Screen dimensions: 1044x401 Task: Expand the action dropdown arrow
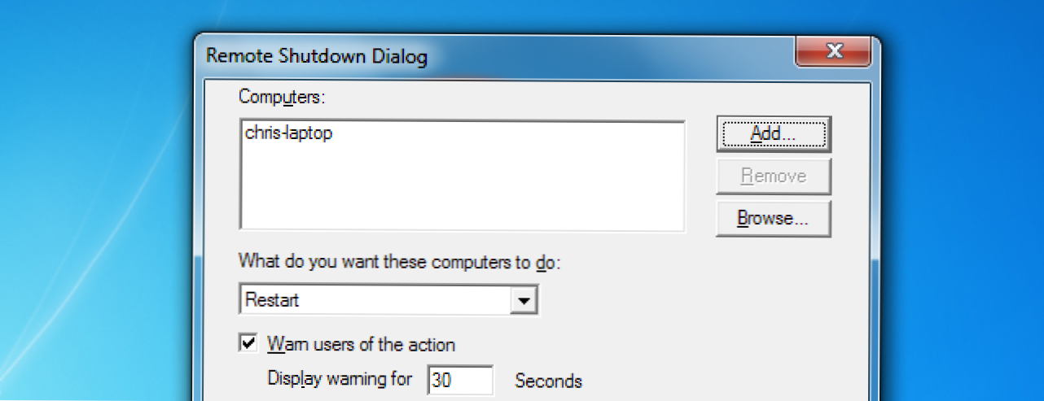point(523,300)
